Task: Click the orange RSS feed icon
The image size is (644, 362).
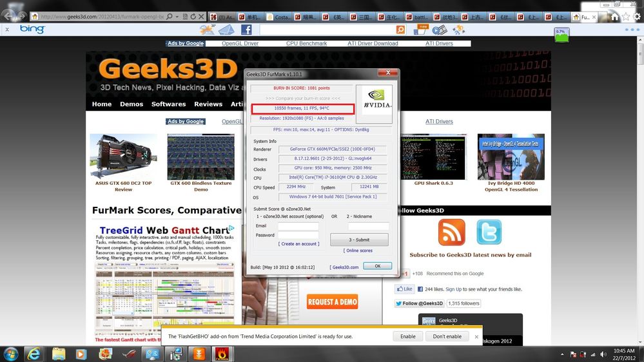Action: point(452,232)
